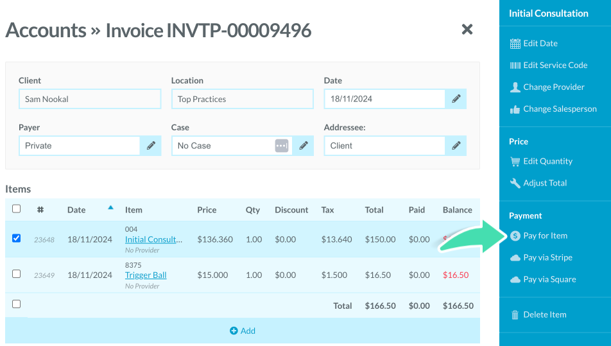
Task: Click the Date field showing 18/11/2024
Action: [384, 99]
